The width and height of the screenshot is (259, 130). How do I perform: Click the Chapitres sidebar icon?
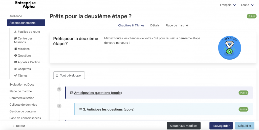pyautogui.click(x=16, y=69)
